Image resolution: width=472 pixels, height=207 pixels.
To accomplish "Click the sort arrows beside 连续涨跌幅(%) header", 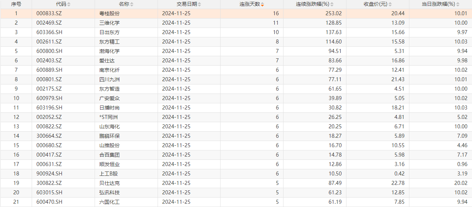I will point(332,4).
